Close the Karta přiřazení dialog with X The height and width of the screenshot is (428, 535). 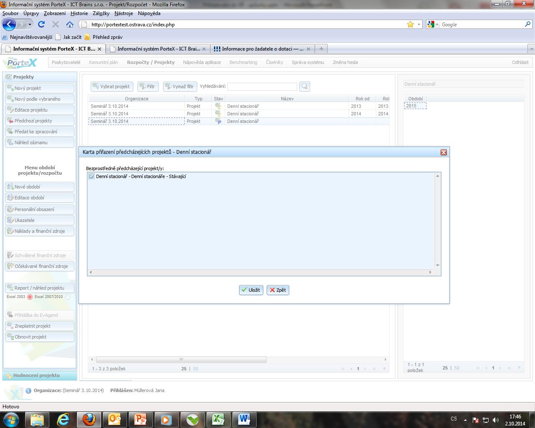[444, 152]
